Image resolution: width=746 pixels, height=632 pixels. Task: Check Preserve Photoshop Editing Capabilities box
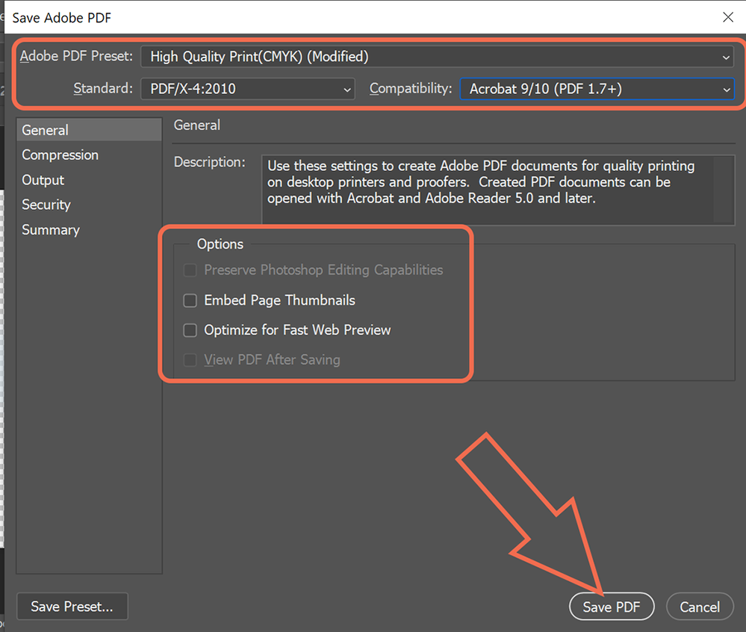click(x=190, y=270)
